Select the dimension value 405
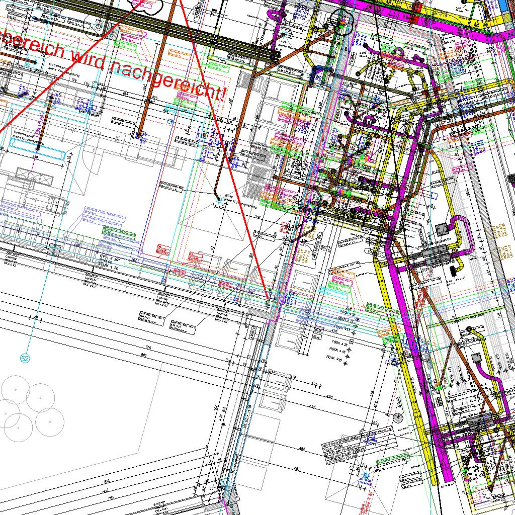Screen dimensions: 515x515 pos(154,99)
